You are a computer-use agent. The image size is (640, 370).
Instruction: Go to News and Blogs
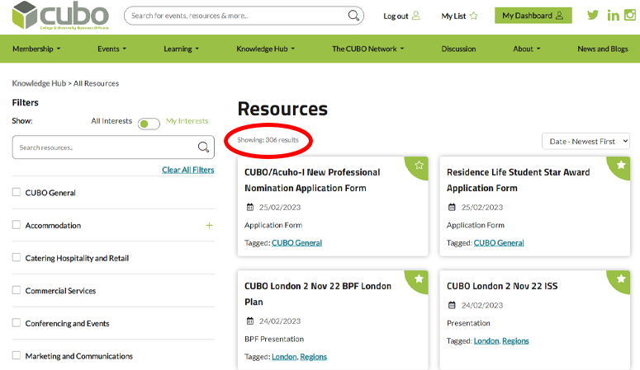pos(603,49)
